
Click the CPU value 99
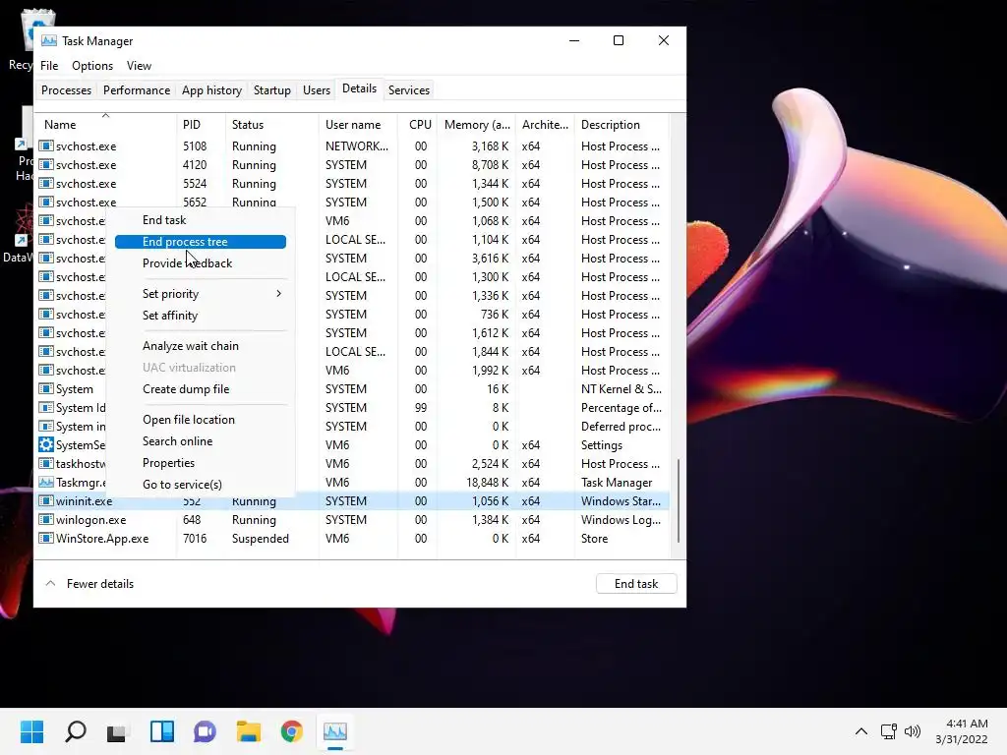(x=421, y=407)
